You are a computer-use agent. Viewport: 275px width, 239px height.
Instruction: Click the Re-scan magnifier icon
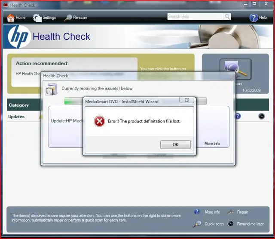click(x=68, y=18)
